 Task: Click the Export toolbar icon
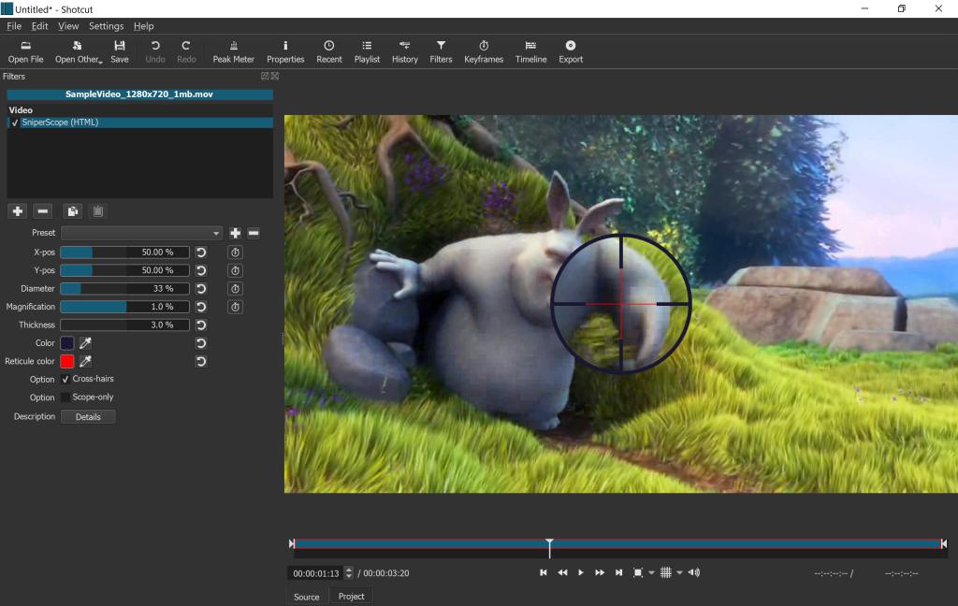(x=571, y=51)
